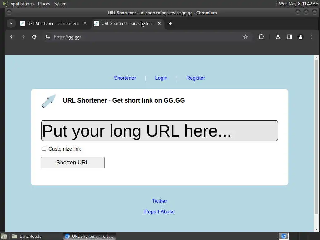Close the second URL Shortener tab
This screenshot has width=320, height=240.
[159, 23]
